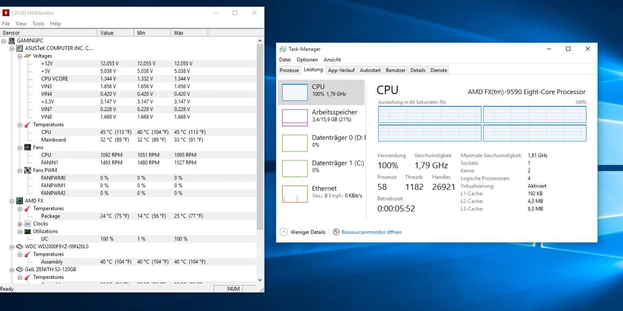Collapse the ASUSTeK COMPUTER INC. node
This screenshot has height=311, width=623.
(x=12, y=48)
